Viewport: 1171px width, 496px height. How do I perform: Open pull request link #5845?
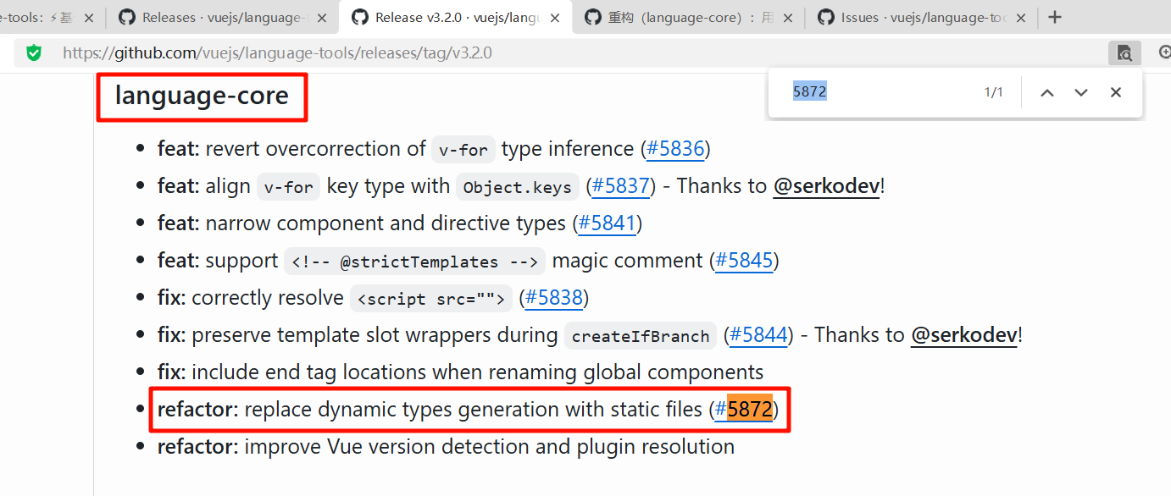(x=744, y=261)
